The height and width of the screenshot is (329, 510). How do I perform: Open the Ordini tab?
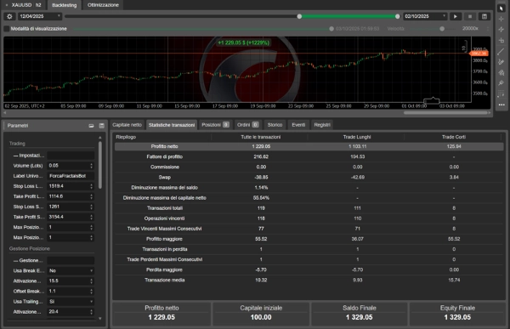click(248, 125)
